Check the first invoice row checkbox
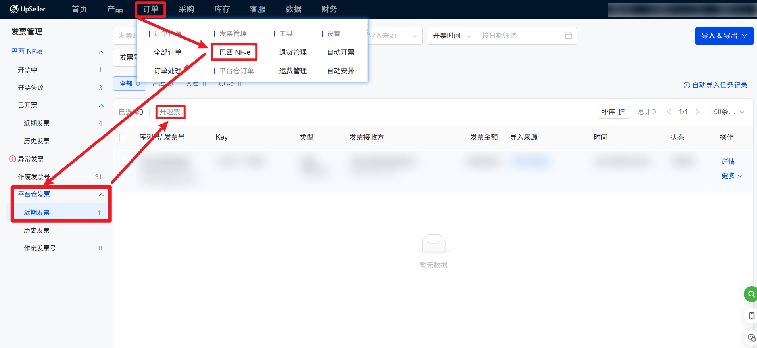This screenshot has height=348, width=757. click(125, 162)
